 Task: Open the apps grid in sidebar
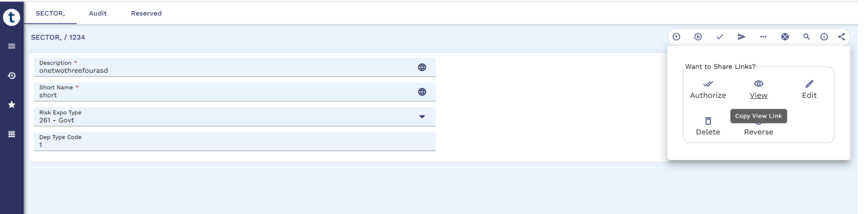coord(12,134)
